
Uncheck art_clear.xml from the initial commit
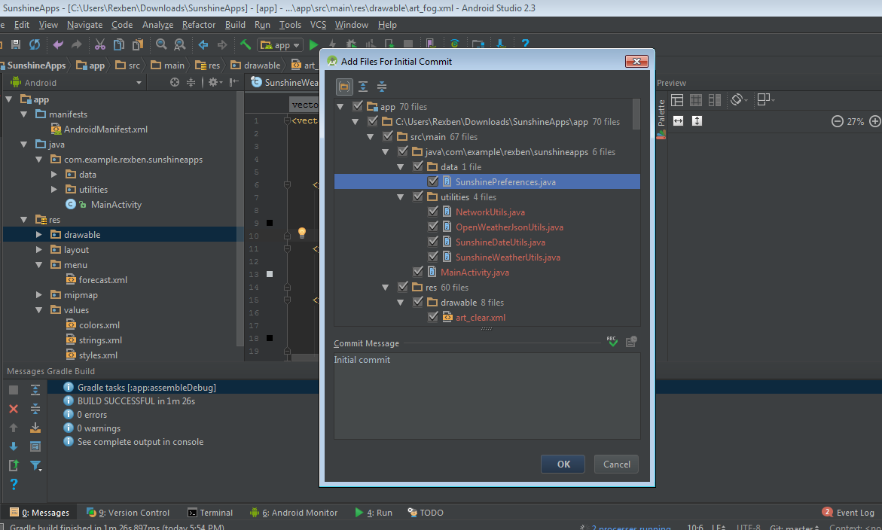pos(432,317)
